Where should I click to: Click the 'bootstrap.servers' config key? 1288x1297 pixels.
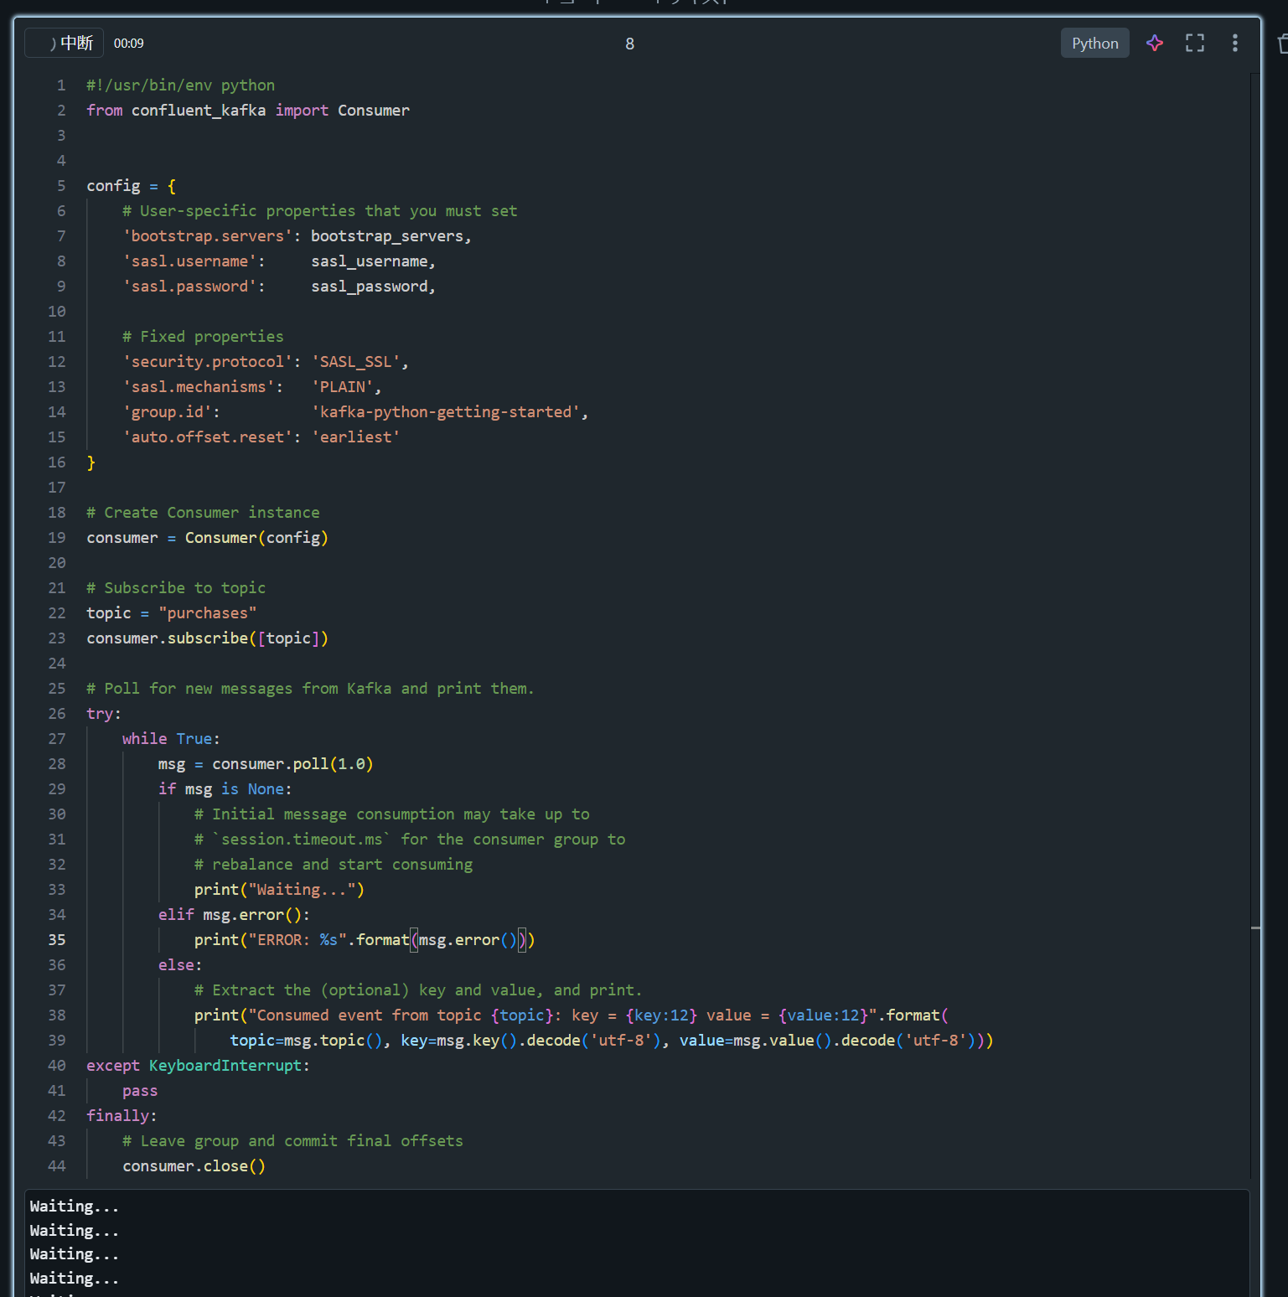(x=208, y=236)
